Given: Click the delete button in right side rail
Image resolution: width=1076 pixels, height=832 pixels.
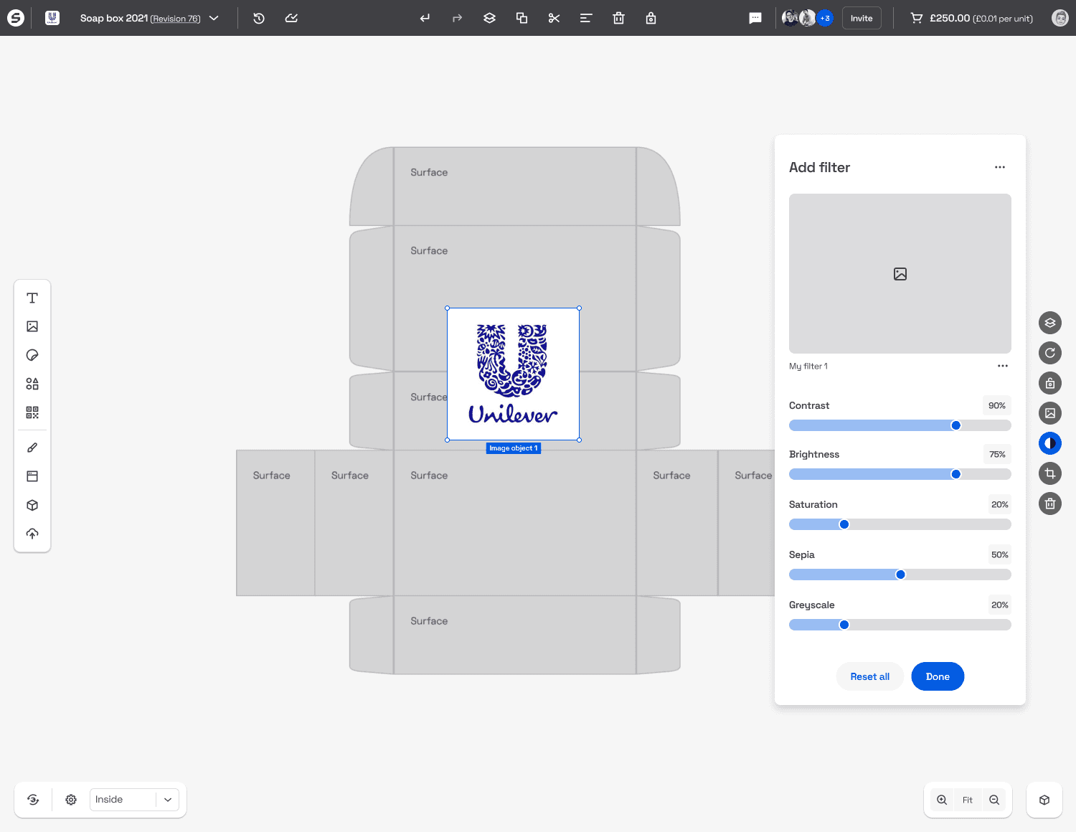Looking at the screenshot, I should click(x=1050, y=504).
